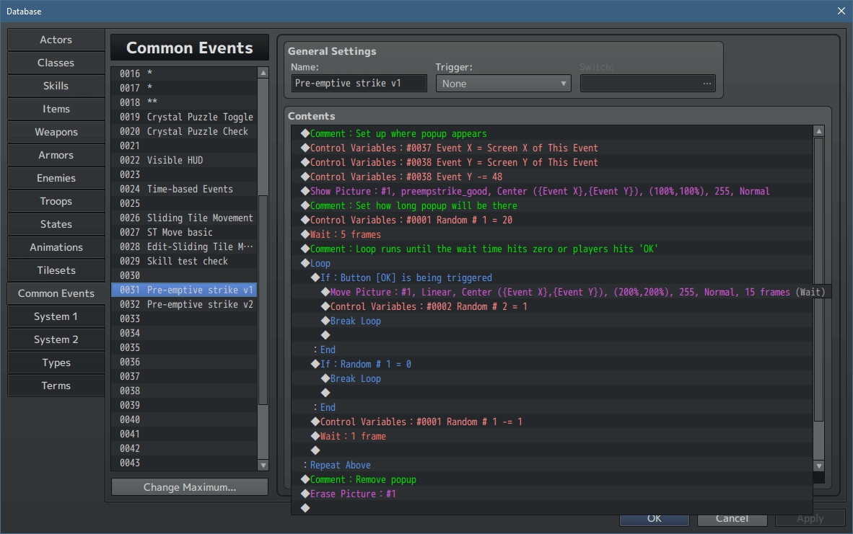Viewport: 853px width, 534px height.
Task: Select empty event slot 0043
Action: [184, 463]
